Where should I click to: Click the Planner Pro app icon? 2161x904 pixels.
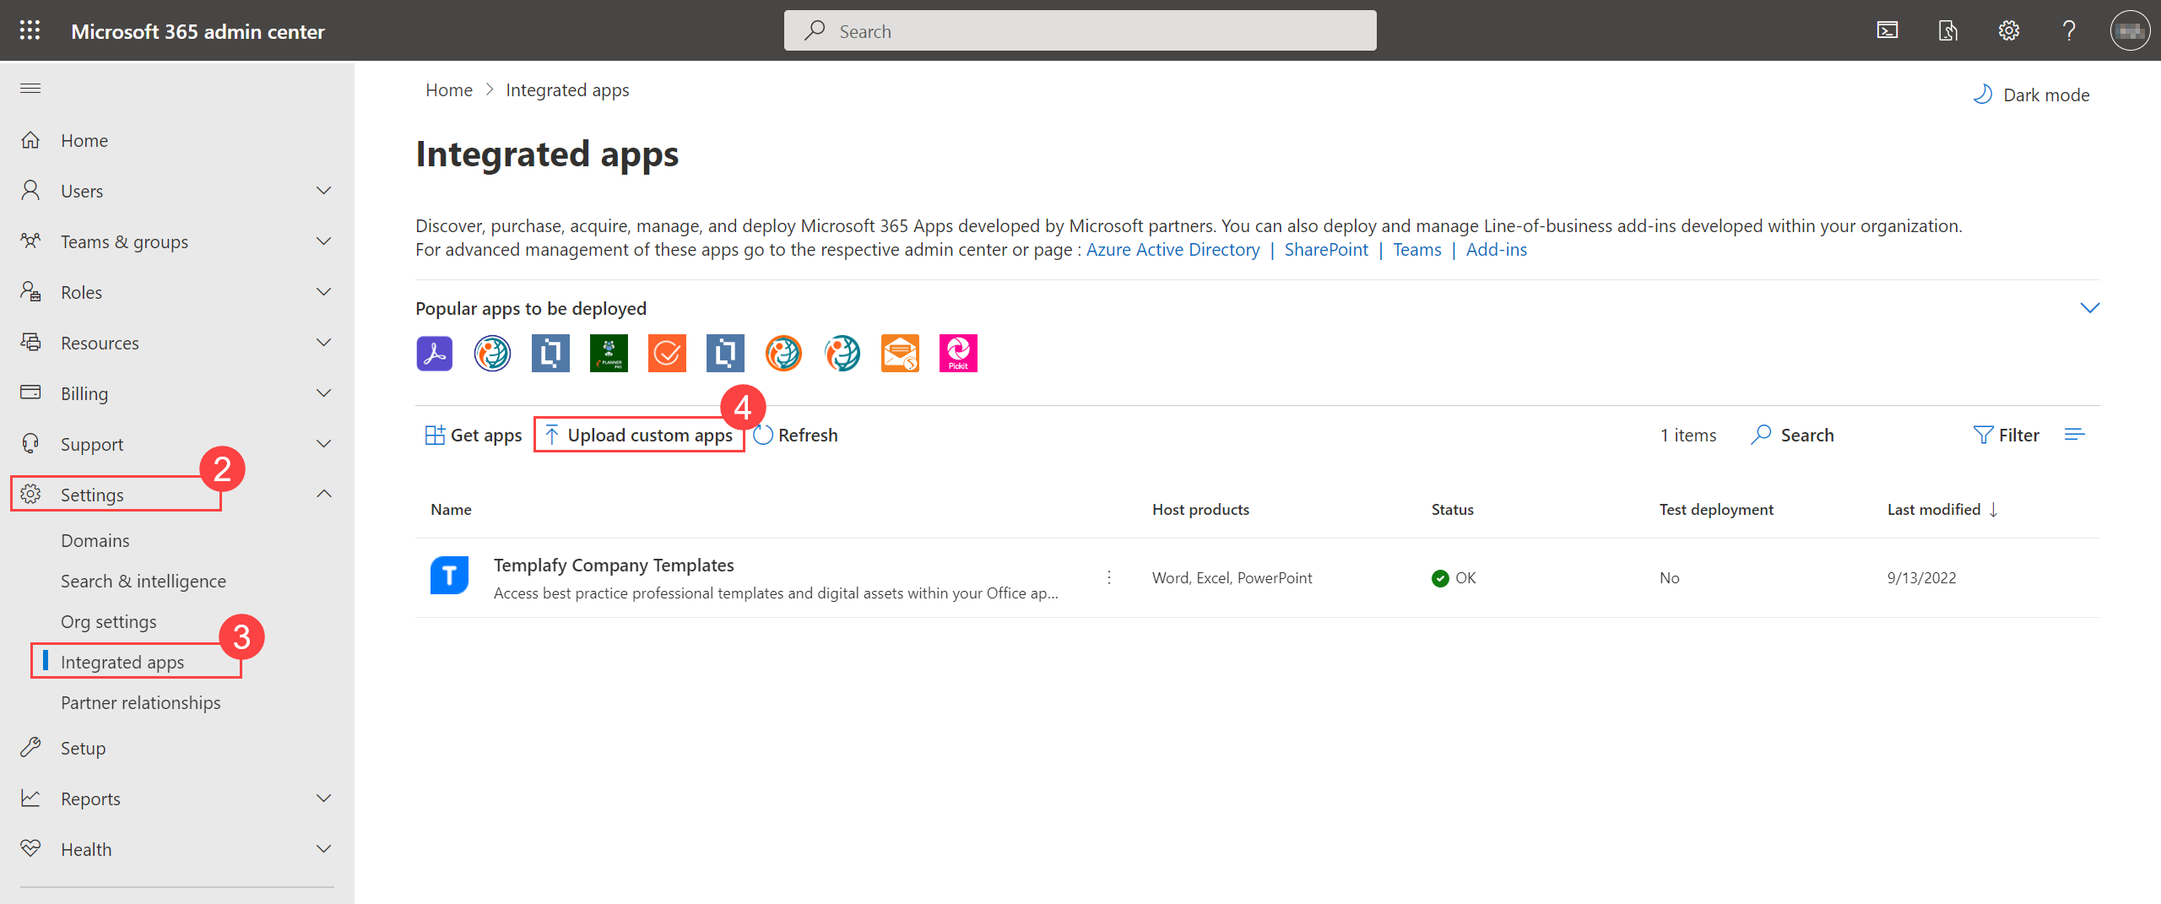click(x=609, y=353)
